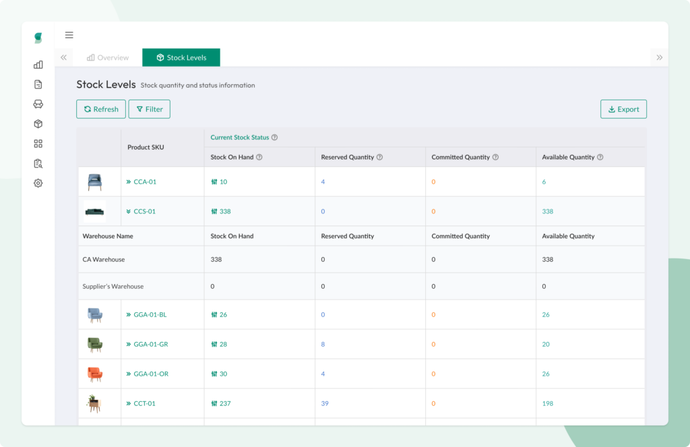Image resolution: width=690 pixels, height=447 pixels.
Task: Click reserved quantity 39 for CCT-01
Action: click(x=325, y=403)
